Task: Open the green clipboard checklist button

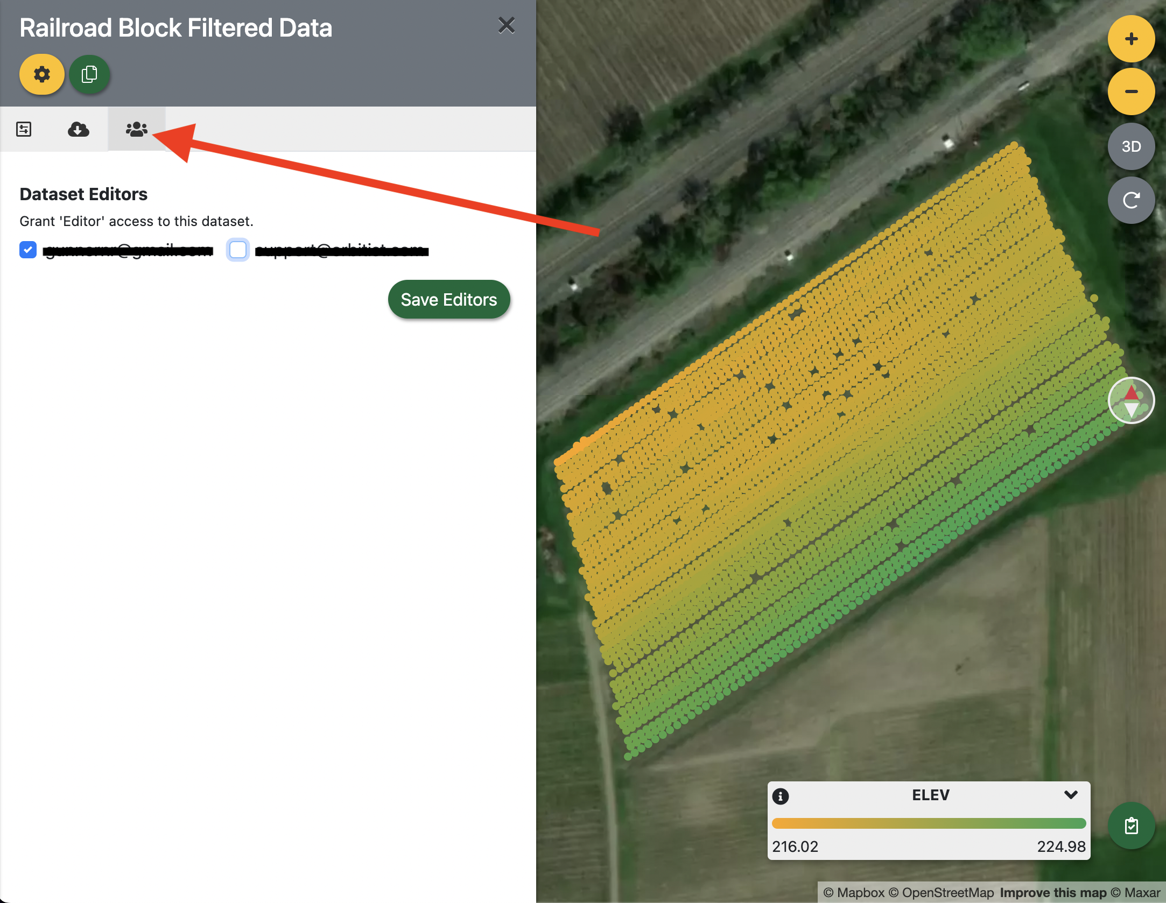Action: (1131, 826)
